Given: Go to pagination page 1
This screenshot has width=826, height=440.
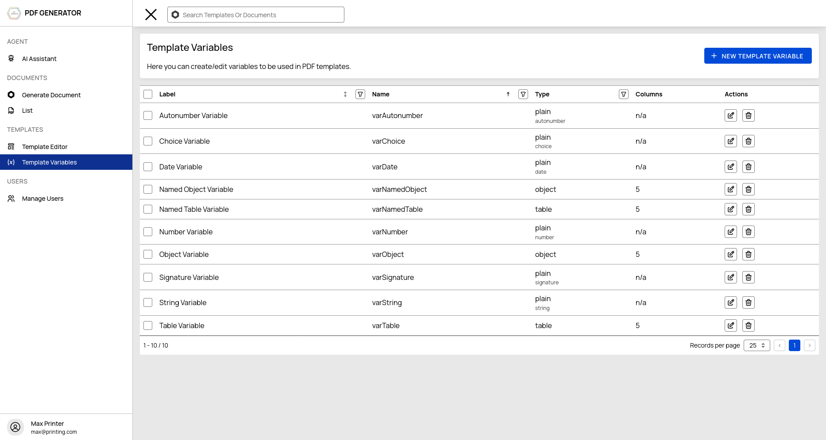Looking at the screenshot, I should pos(795,345).
